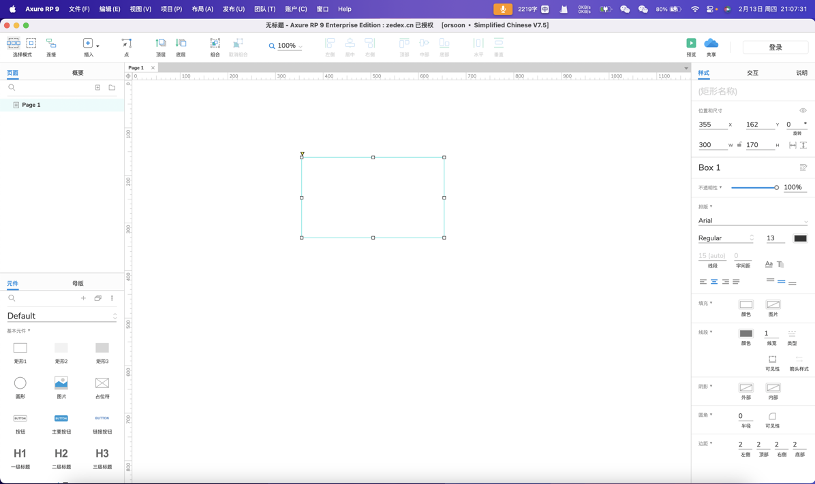Toggle the aspect ratio lock
Screen dimensions: 815x484
tap(739, 144)
